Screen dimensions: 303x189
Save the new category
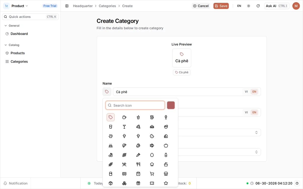(221, 6)
